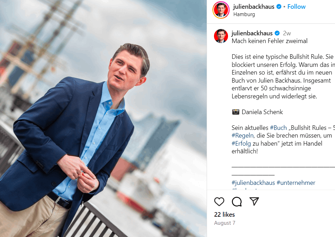Open the #Erfolg hashtag
Image resolution: width=335 pixels, height=237 pixels.
click(241, 144)
